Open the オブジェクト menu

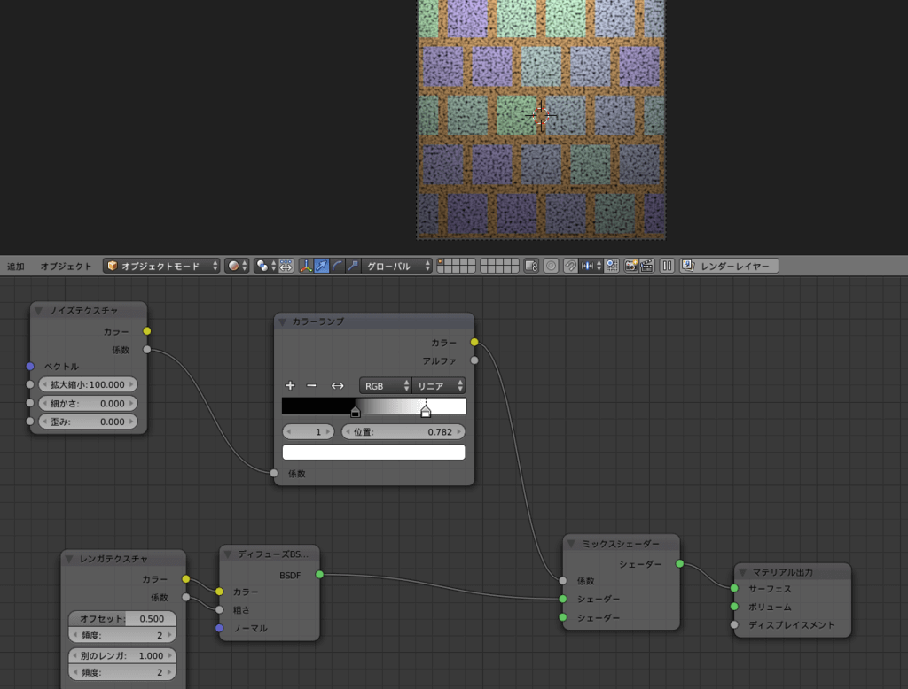click(x=66, y=266)
